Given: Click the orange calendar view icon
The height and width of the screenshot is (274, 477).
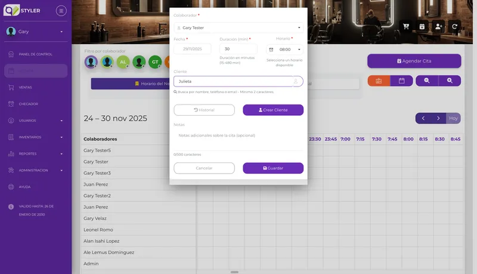Looking at the screenshot, I should click(379, 81).
